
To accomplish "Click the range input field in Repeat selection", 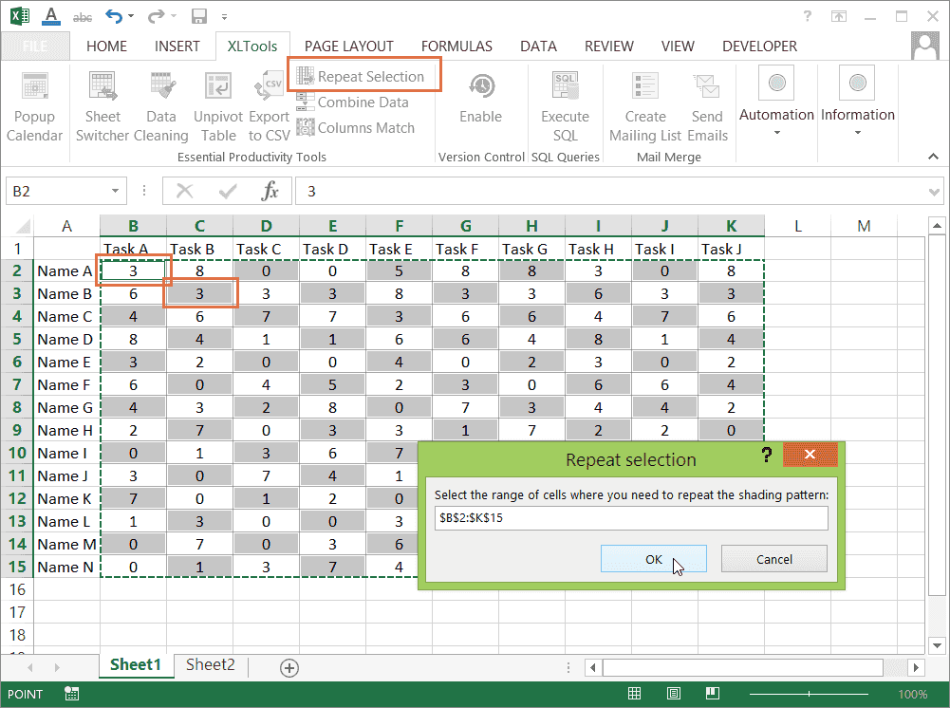I will click(631, 517).
